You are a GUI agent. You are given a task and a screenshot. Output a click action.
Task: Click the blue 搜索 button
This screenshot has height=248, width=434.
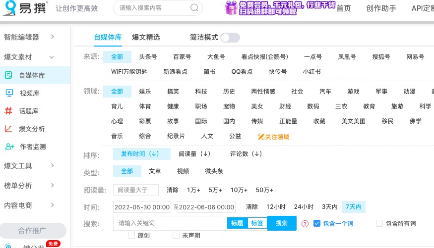pyautogui.click(x=282, y=223)
